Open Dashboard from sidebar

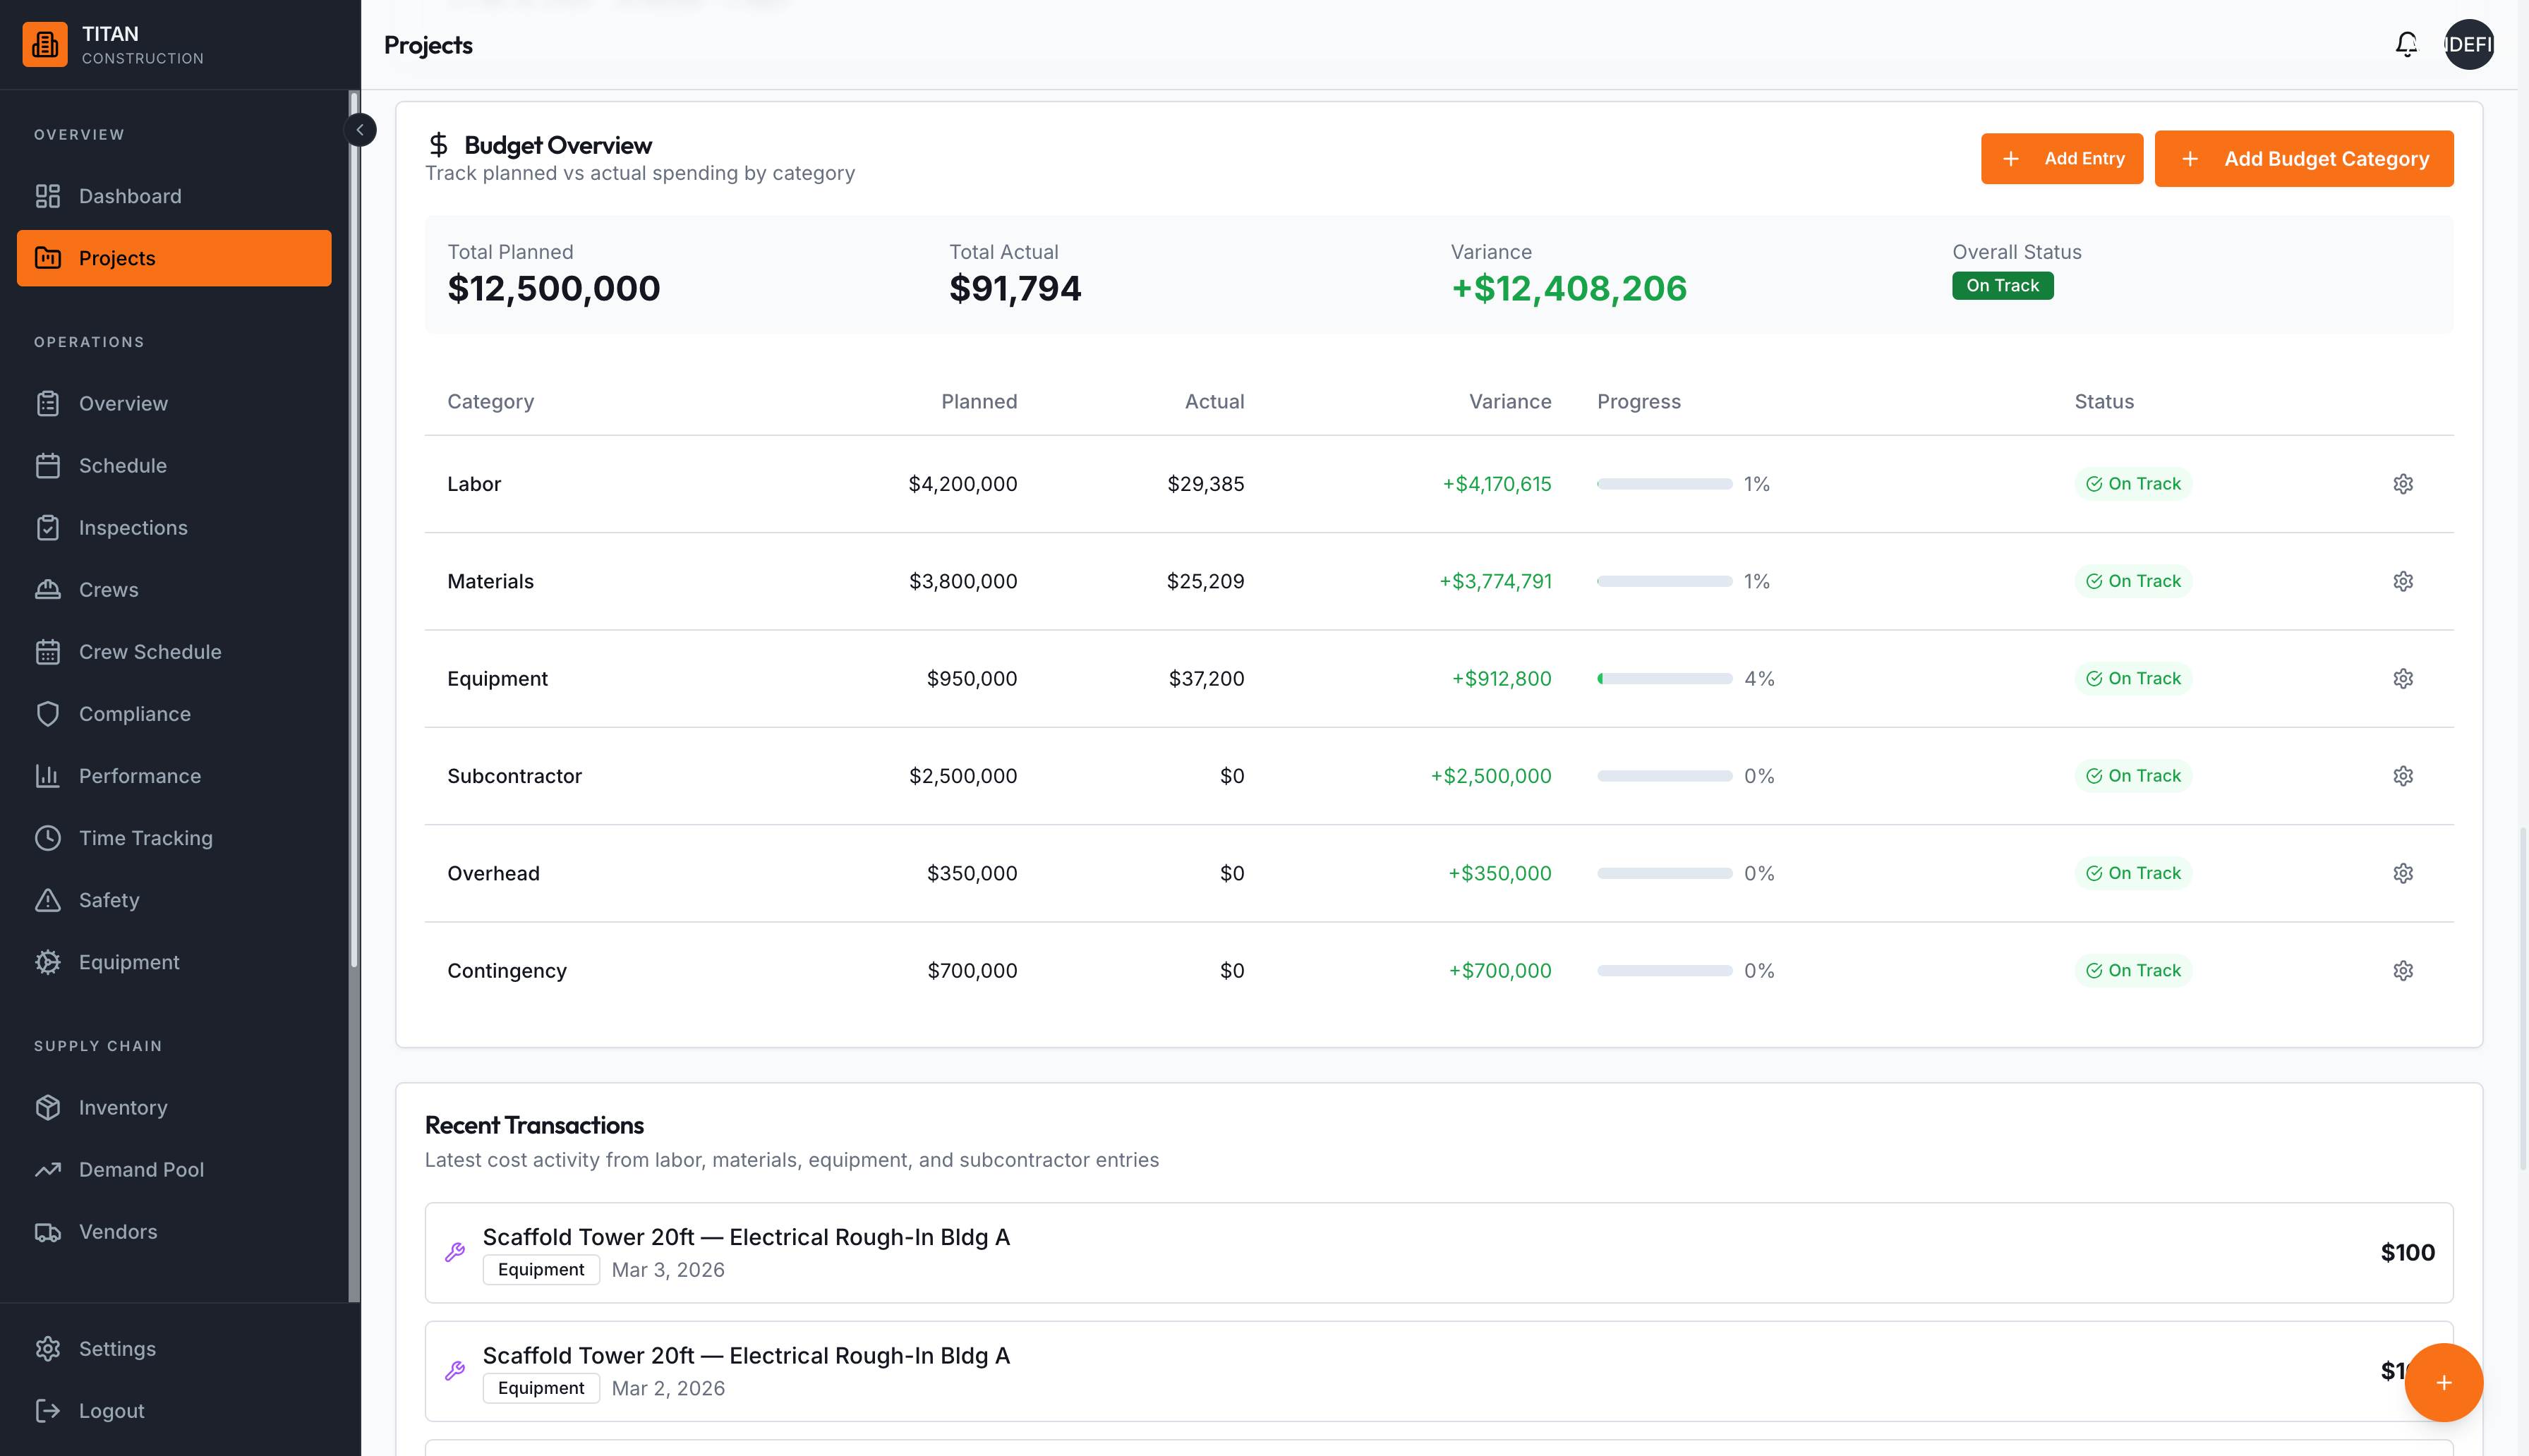point(174,196)
